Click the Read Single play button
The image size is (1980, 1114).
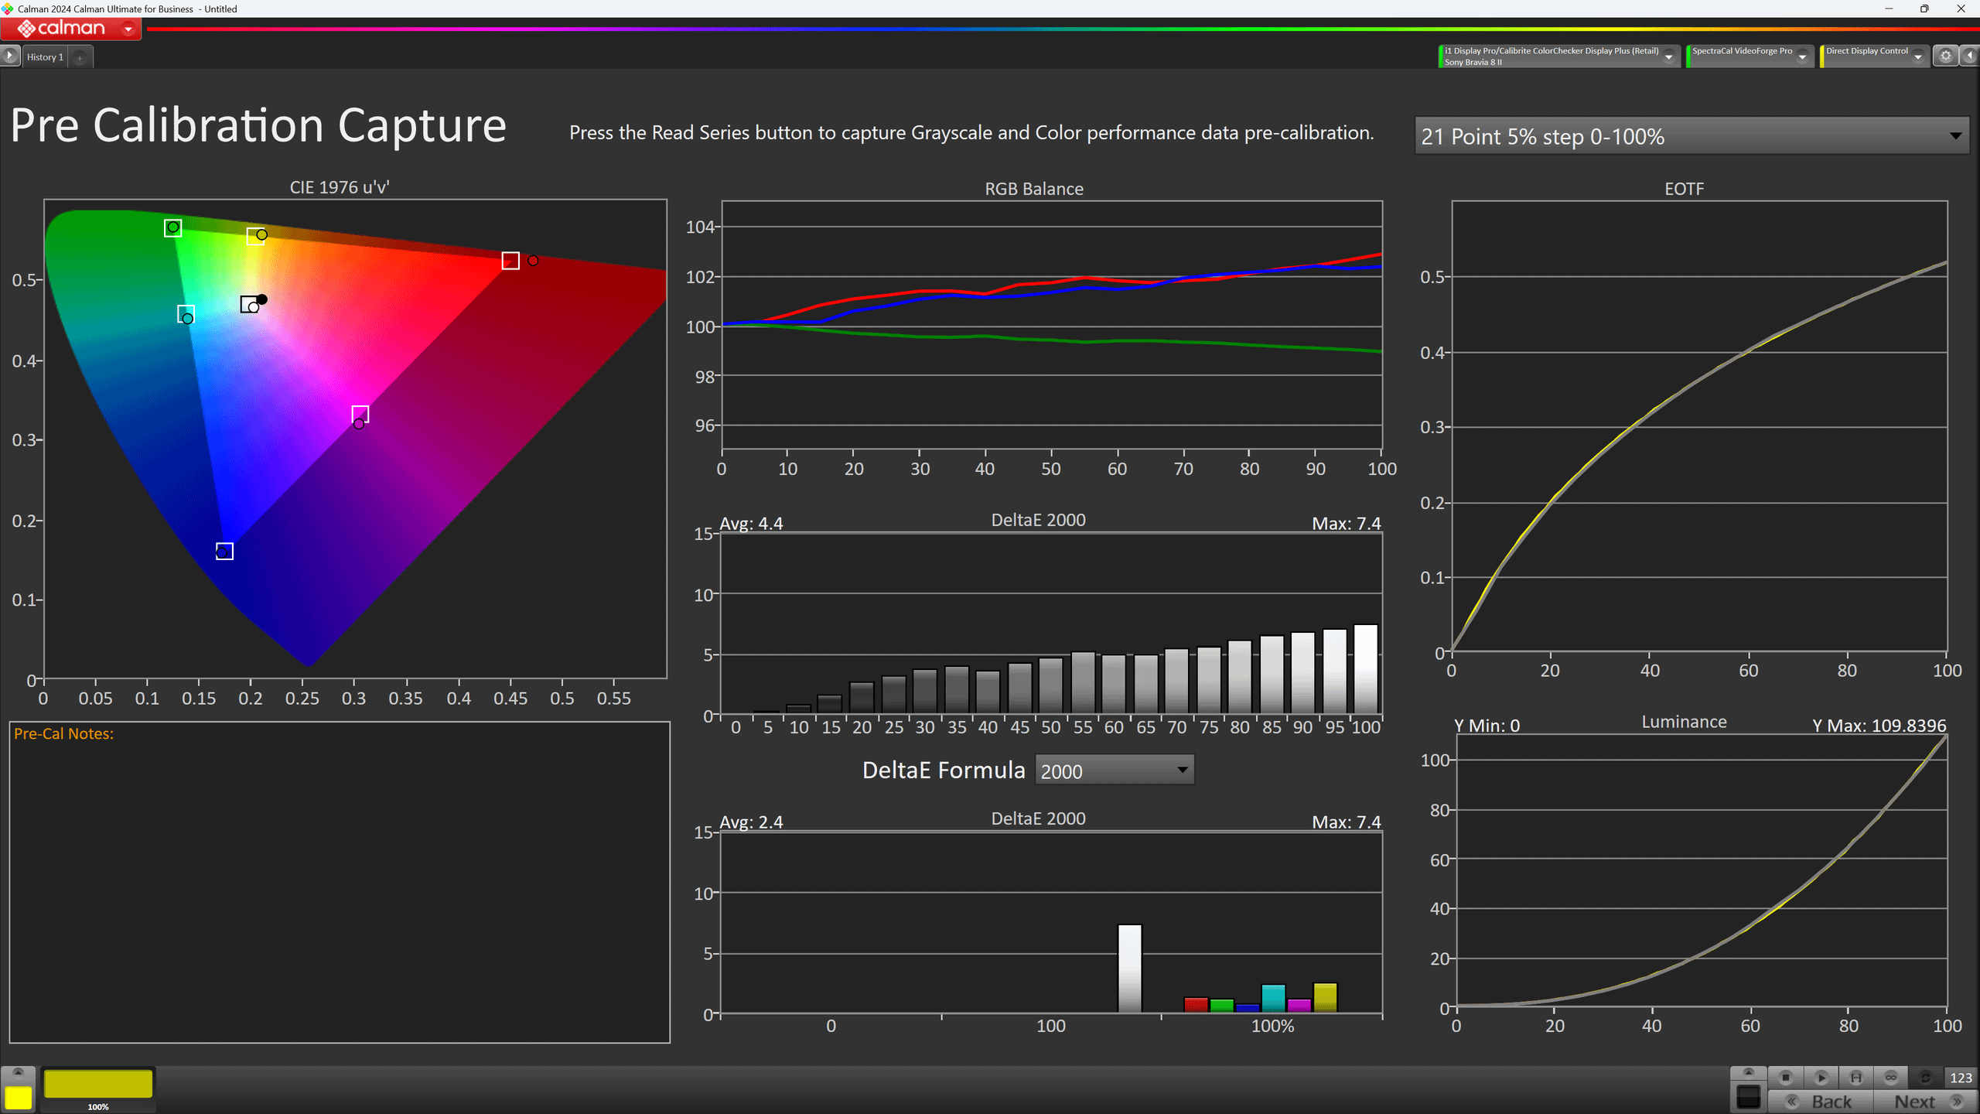coord(1821,1077)
